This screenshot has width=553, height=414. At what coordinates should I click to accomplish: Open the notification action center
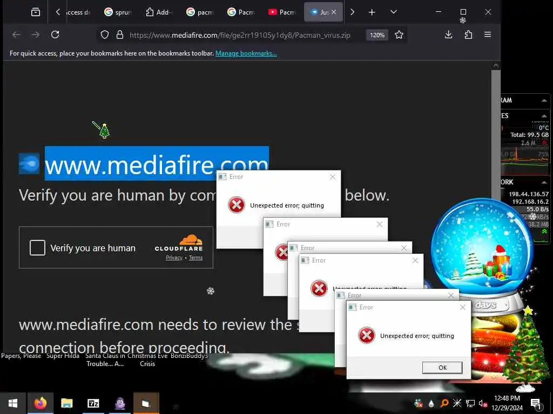pos(536,403)
